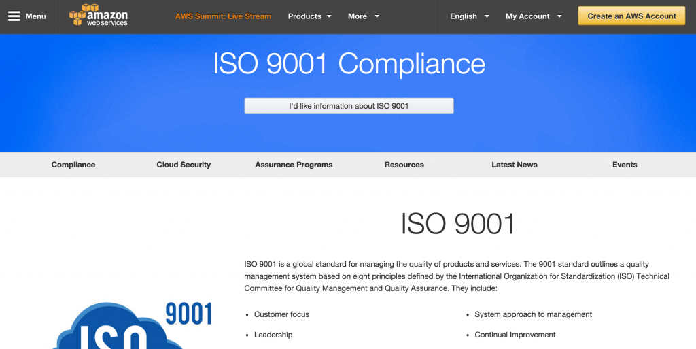Expand the More dropdown
This screenshot has height=349, width=696.
click(364, 16)
